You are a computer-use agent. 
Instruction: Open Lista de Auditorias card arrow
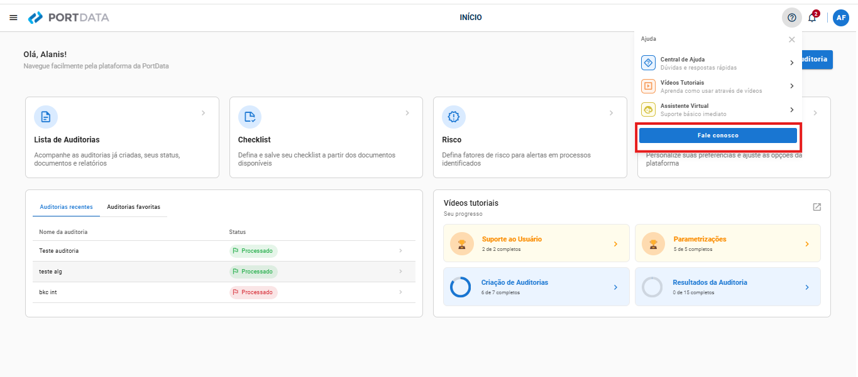[203, 113]
